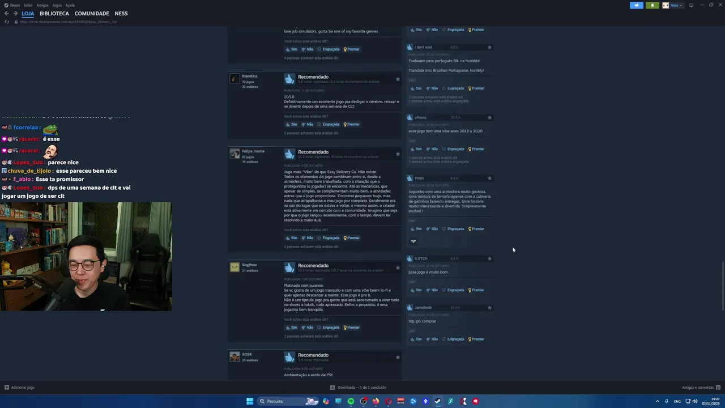The height and width of the screenshot is (408, 725).
Task: Open the Amigos menu
Action: click(x=42, y=5)
